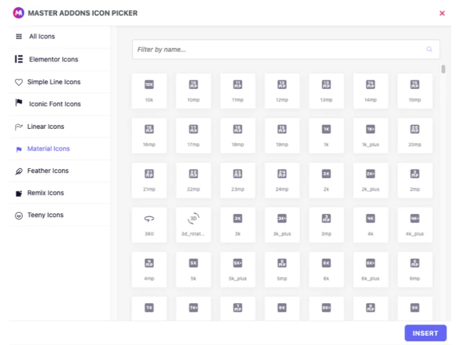Pick the 2k icon tile
The width and height of the screenshot is (460, 345).
point(326,180)
